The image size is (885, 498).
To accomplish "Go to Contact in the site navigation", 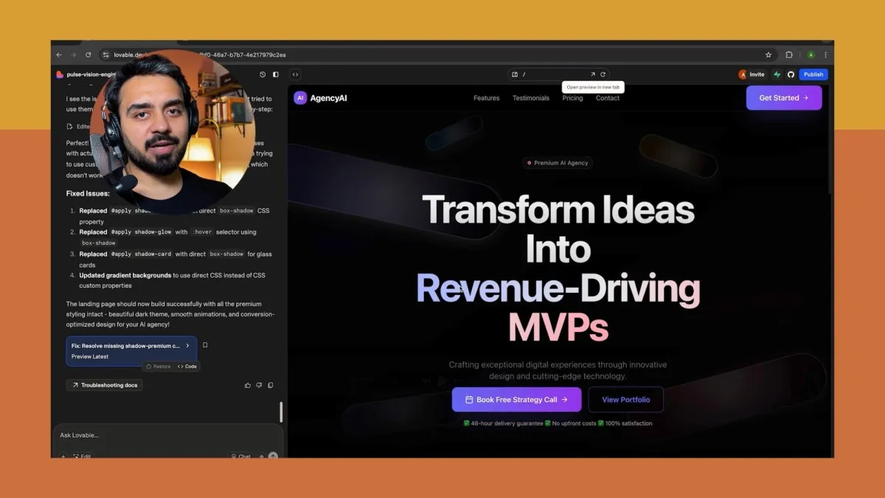I will point(608,98).
